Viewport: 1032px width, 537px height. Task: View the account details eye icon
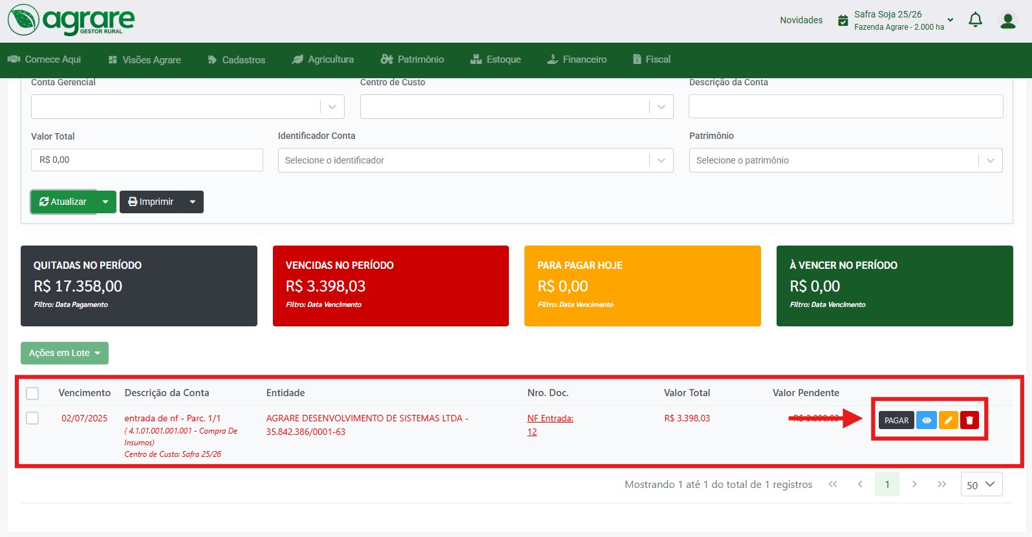pyautogui.click(x=927, y=420)
